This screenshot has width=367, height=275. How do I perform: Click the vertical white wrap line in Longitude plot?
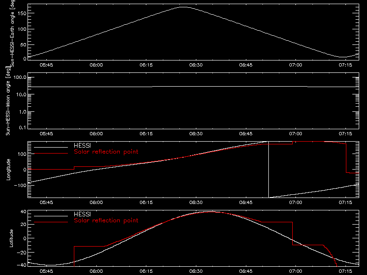[268, 170]
